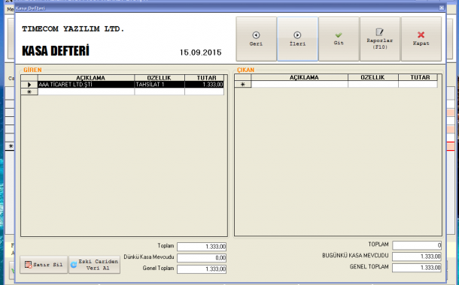The width and height of the screenshot is (459, 285).
Task: Open Raporlar (F10) reports
Action: click(380, 39)
